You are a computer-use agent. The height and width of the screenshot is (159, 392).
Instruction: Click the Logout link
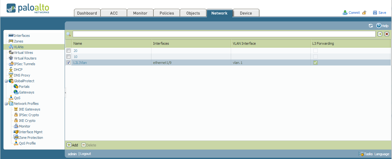point(85,154)
